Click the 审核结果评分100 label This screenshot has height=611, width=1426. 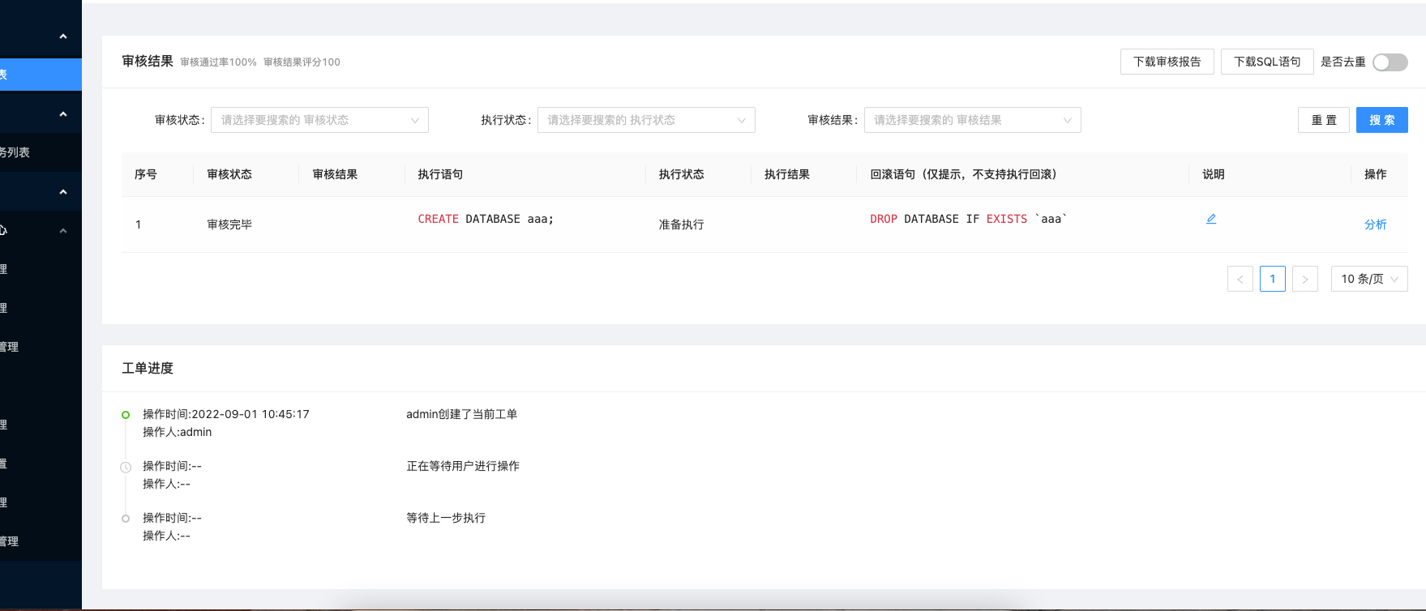point(302,62)
